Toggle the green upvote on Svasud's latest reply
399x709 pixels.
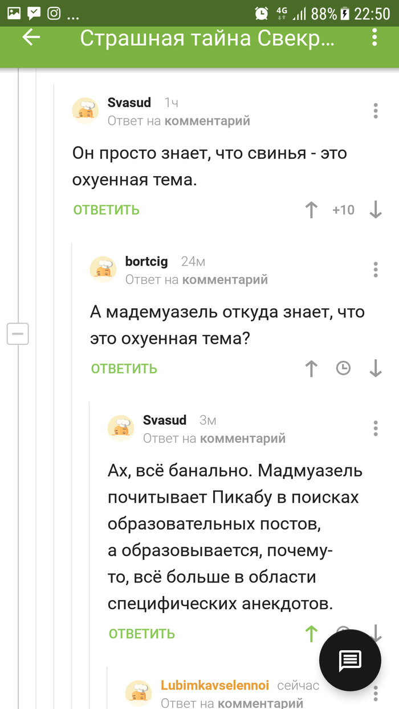(311, 634)
